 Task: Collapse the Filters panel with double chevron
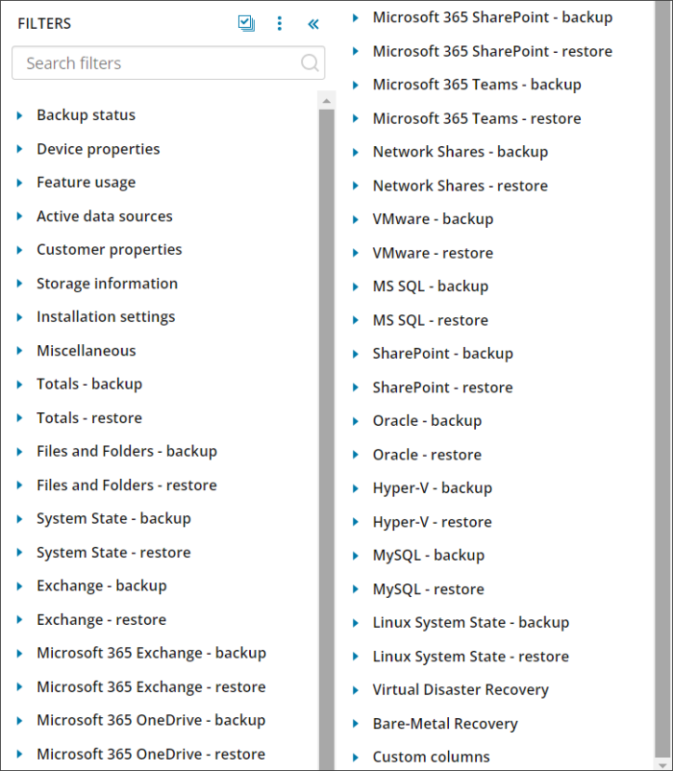point(312,24)
